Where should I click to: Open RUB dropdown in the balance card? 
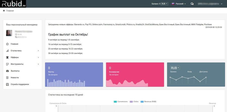pyautogui.click(x=175, y=68)
